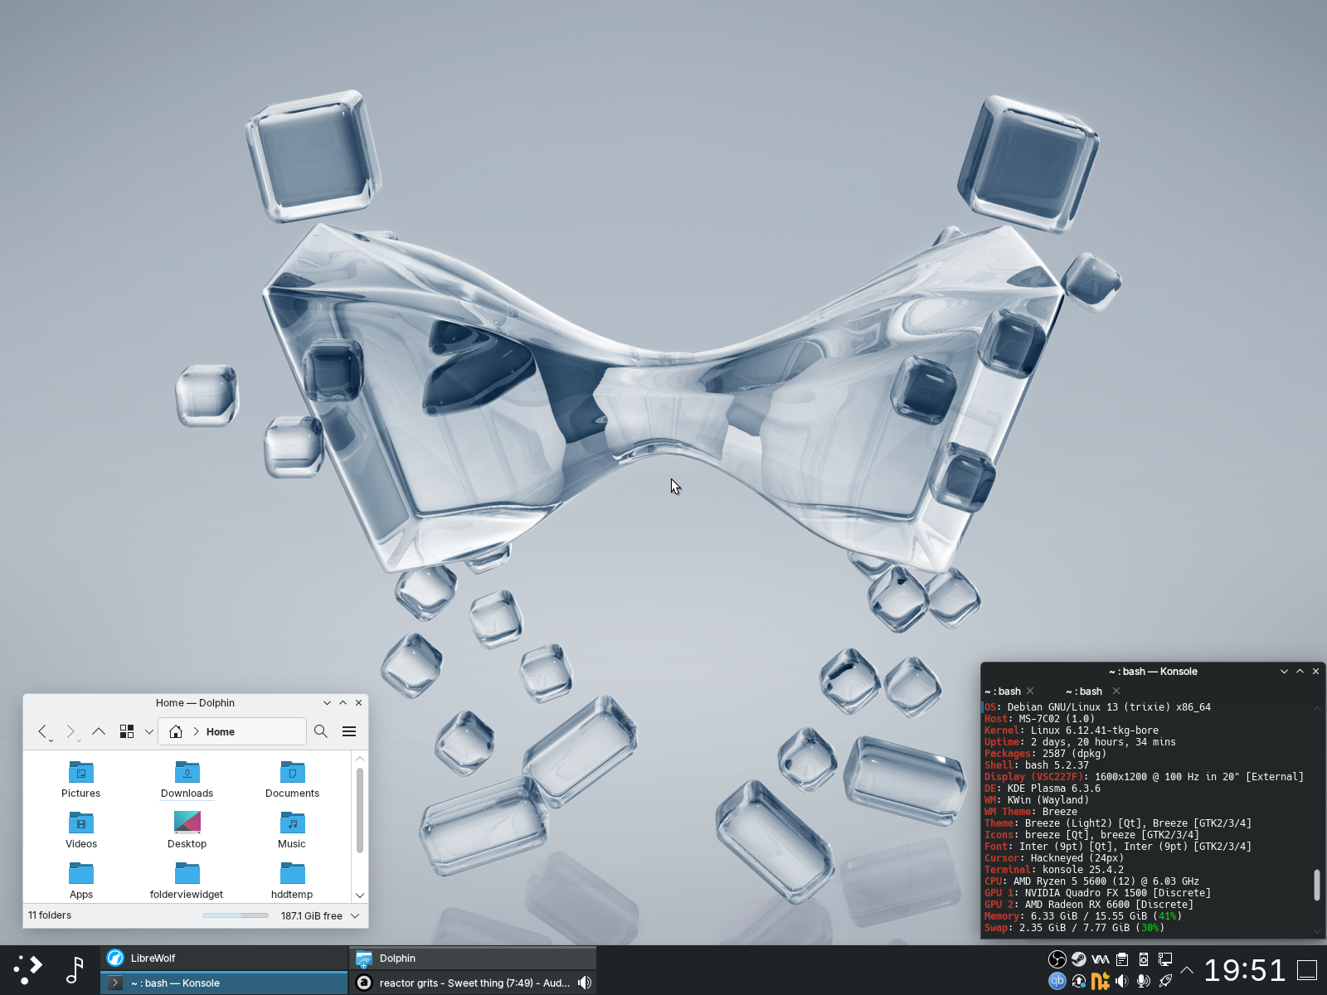1327x995 pixels.
Task: Click the virt-manager tray icon
Action: (x=1101, y=959)
